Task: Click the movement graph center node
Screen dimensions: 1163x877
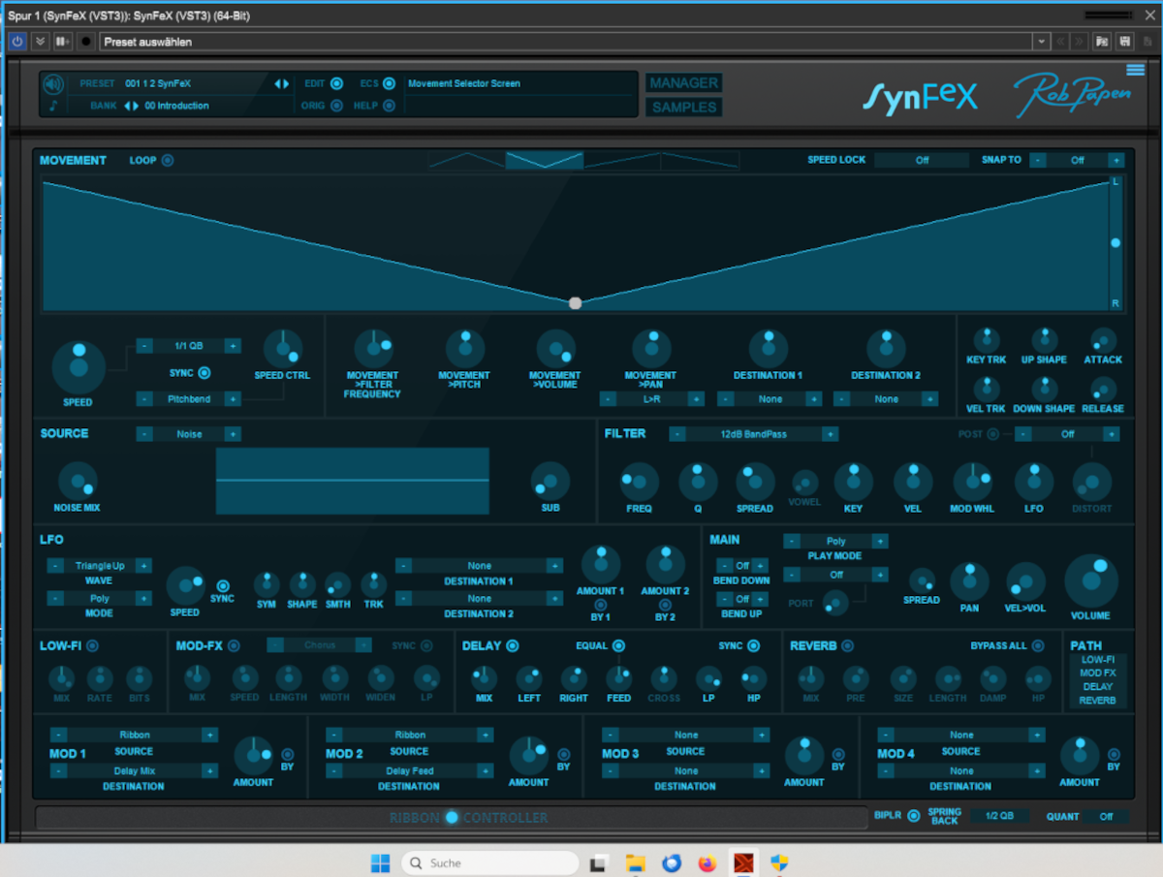Action: click(575, 303)
